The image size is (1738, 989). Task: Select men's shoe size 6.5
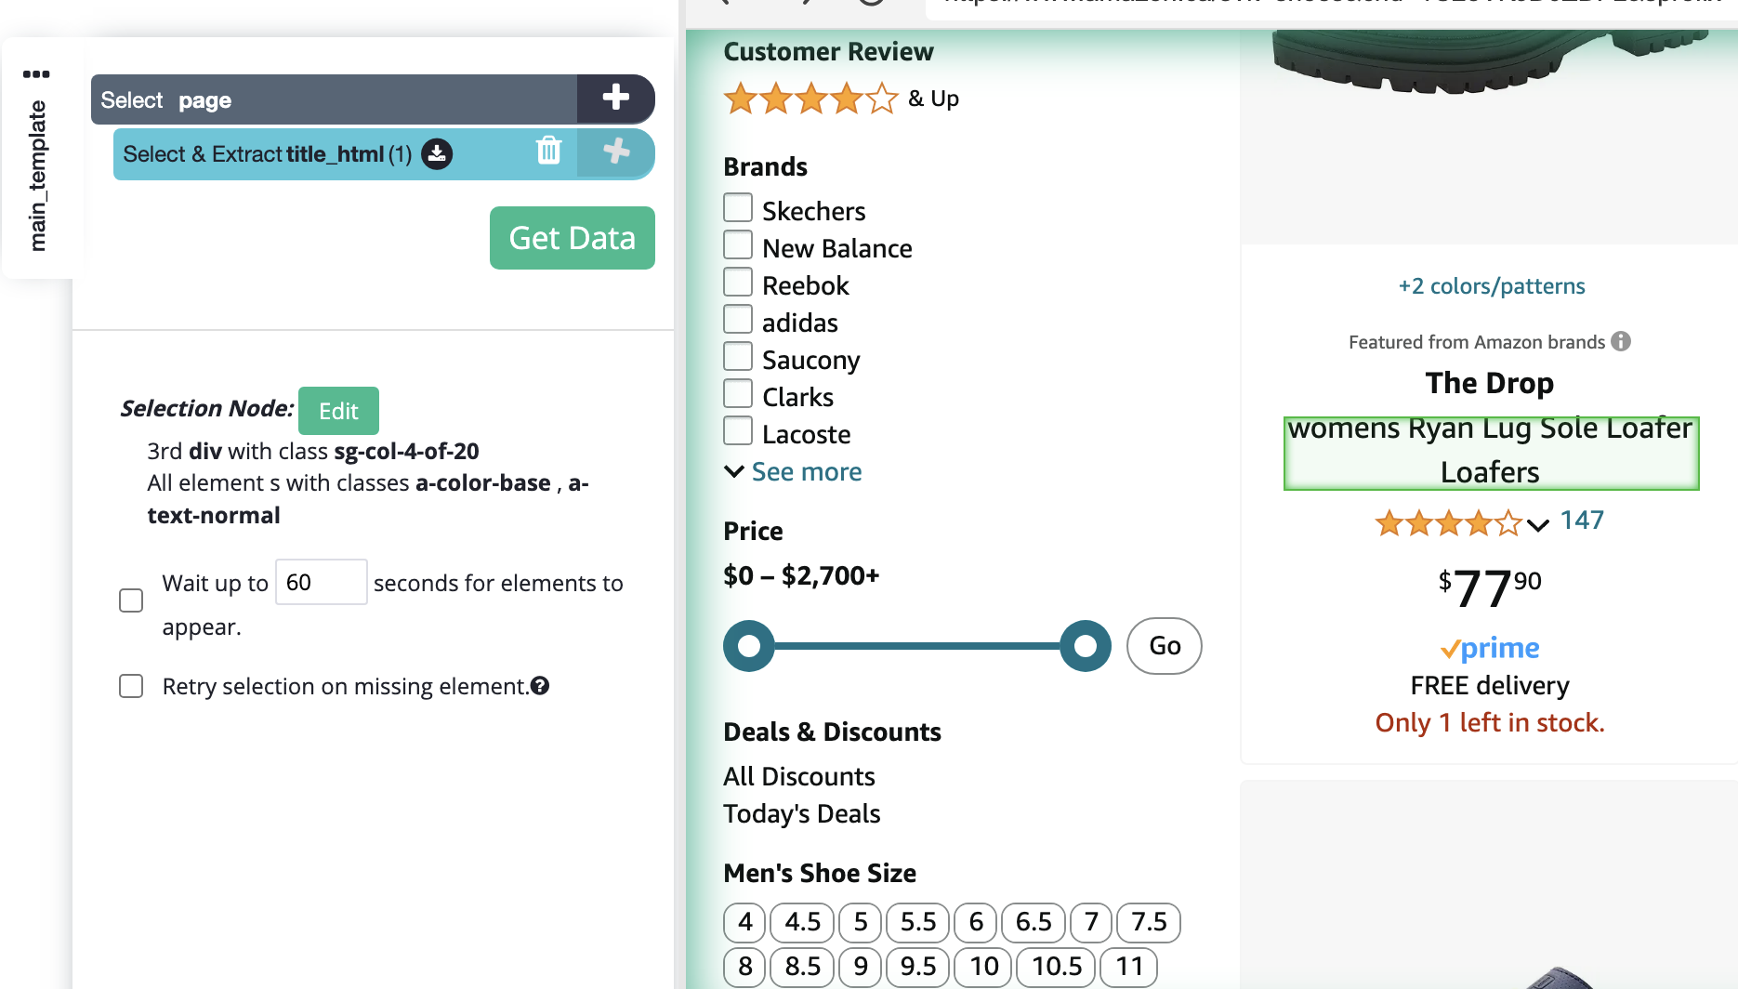(x=1034, y=922)
